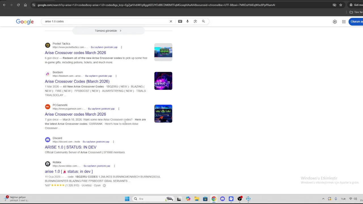
Task: Click the Oturum aç sign-in button
Action: 356,22
